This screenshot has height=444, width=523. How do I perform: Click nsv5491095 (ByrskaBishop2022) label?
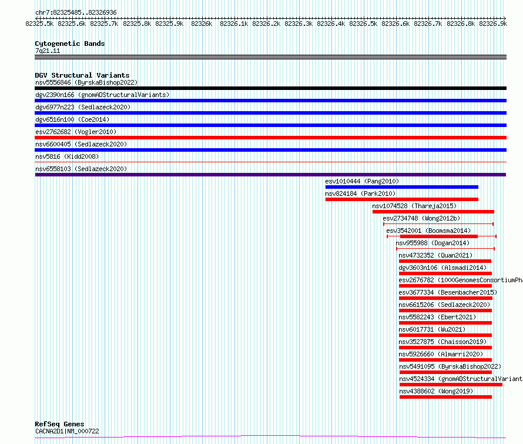pos(450,366)
